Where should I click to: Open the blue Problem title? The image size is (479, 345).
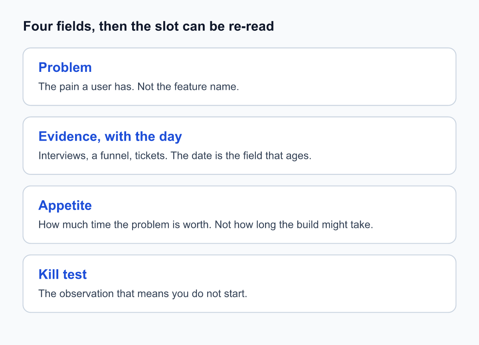click(x=65, y=67)
